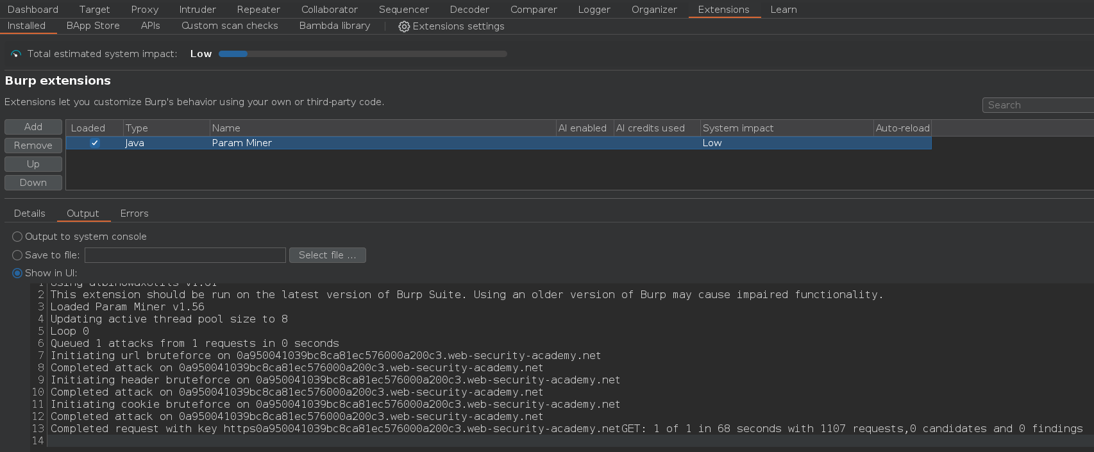Screen dimensions: 1094x452
Task: Click the Save to file path field
Action: pos(185,255)
